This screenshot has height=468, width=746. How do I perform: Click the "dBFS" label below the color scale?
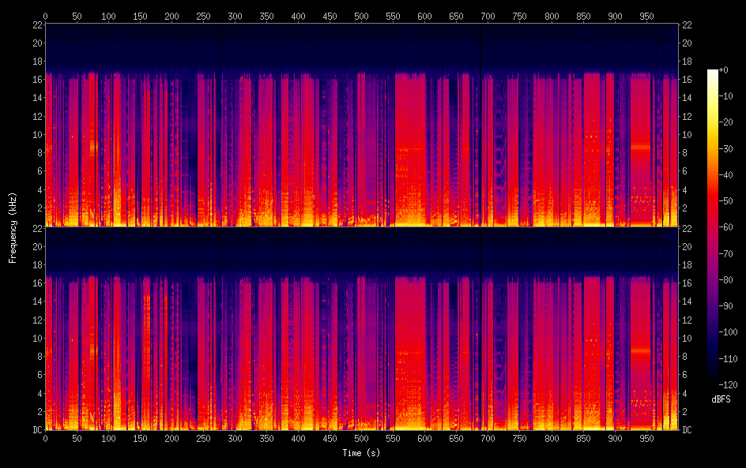pyautogui.click(x=720, y=400)
